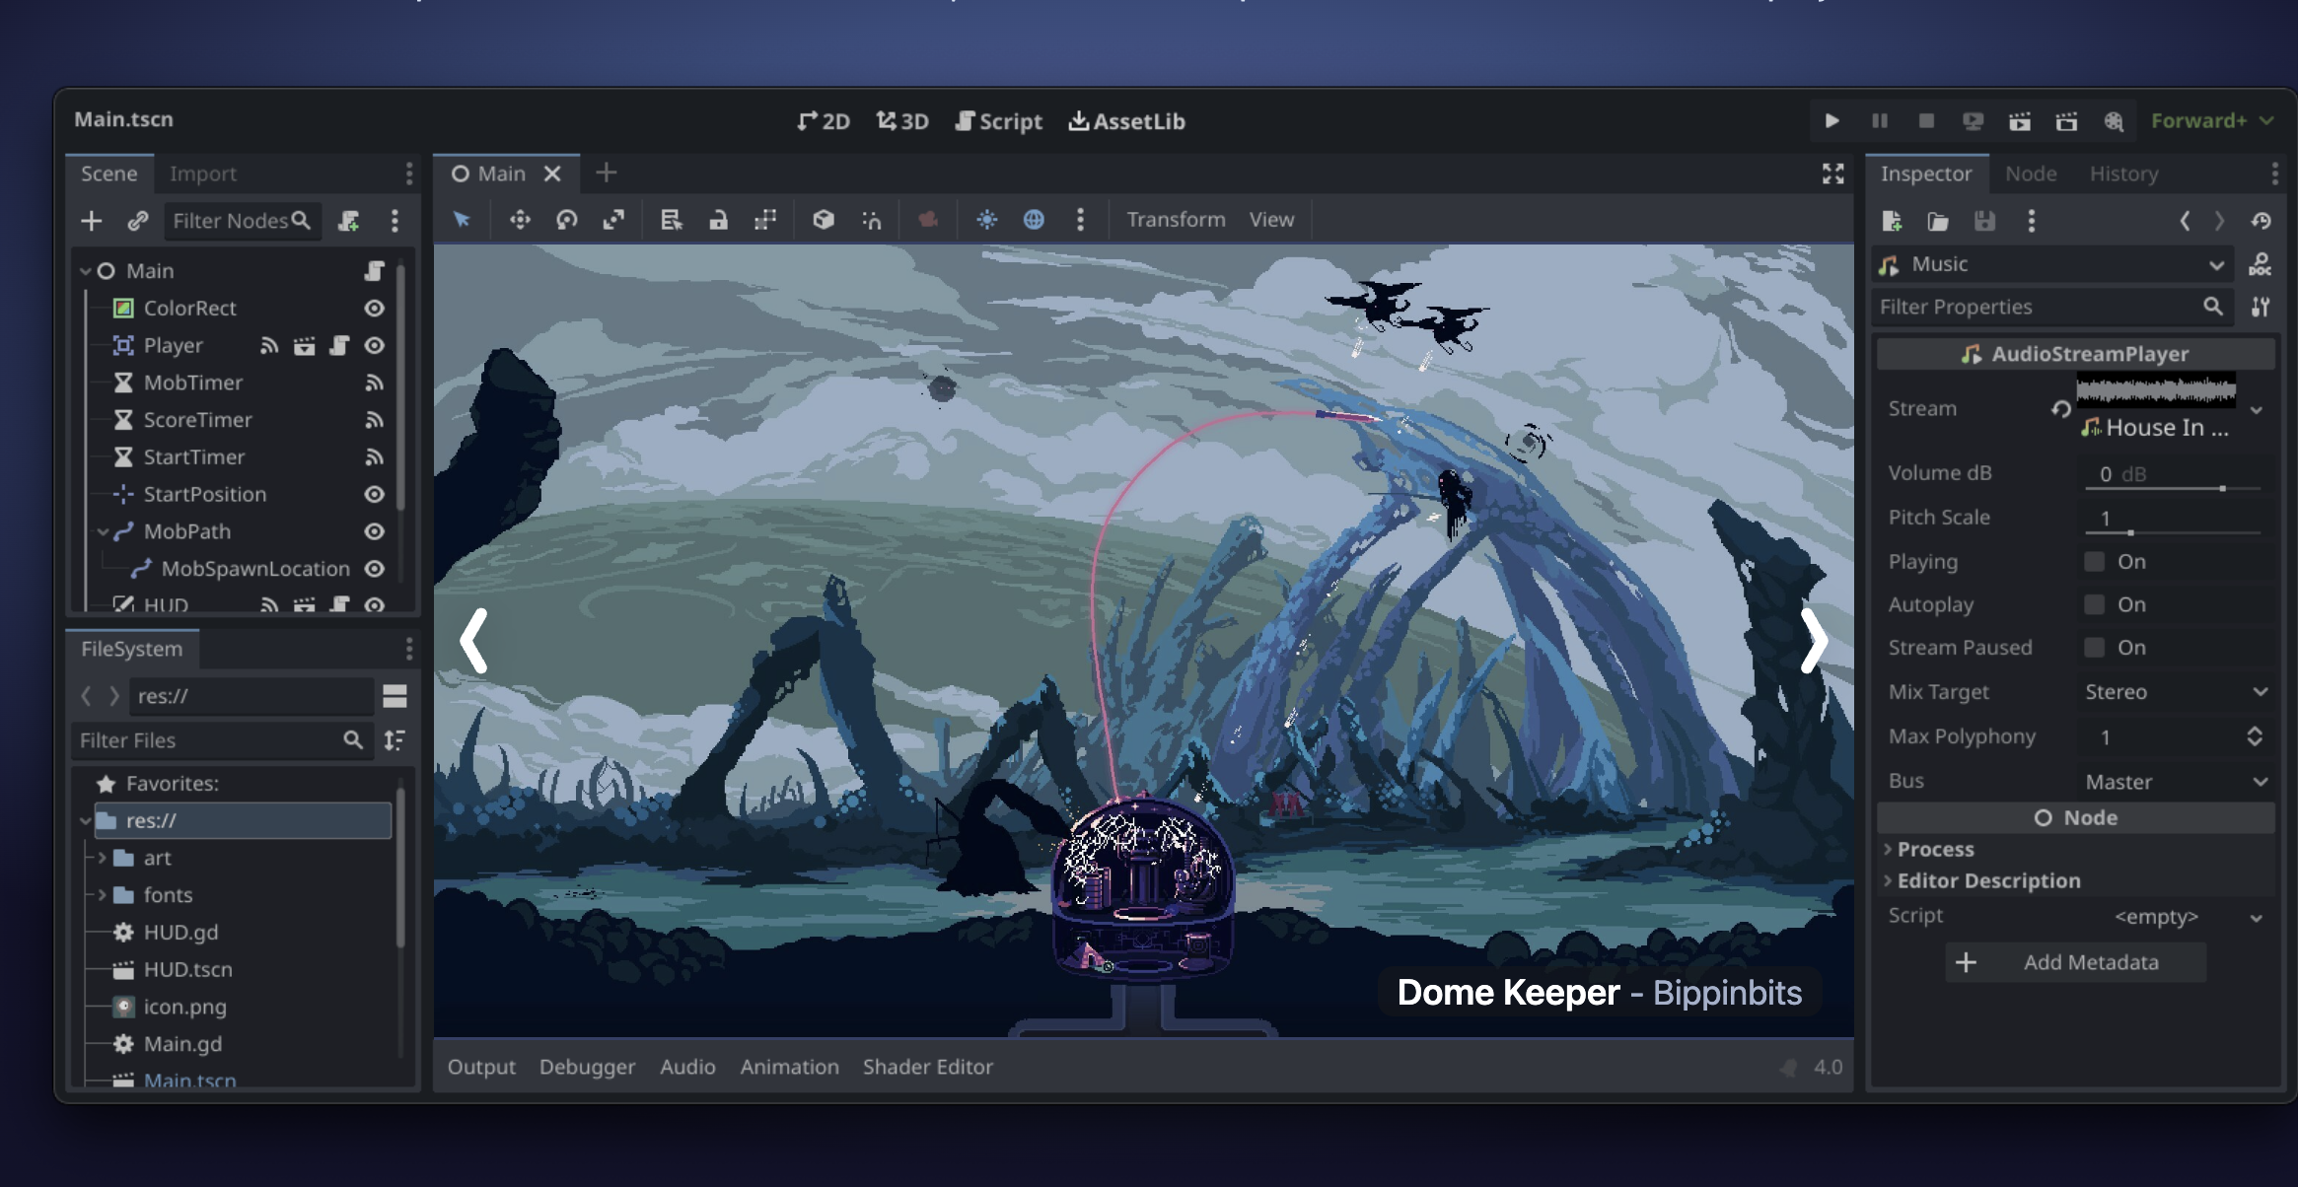This screenshot has width=2298, height=1187.
Task: Toggle the preview environment globe icon
Action: pos(1033,219)
